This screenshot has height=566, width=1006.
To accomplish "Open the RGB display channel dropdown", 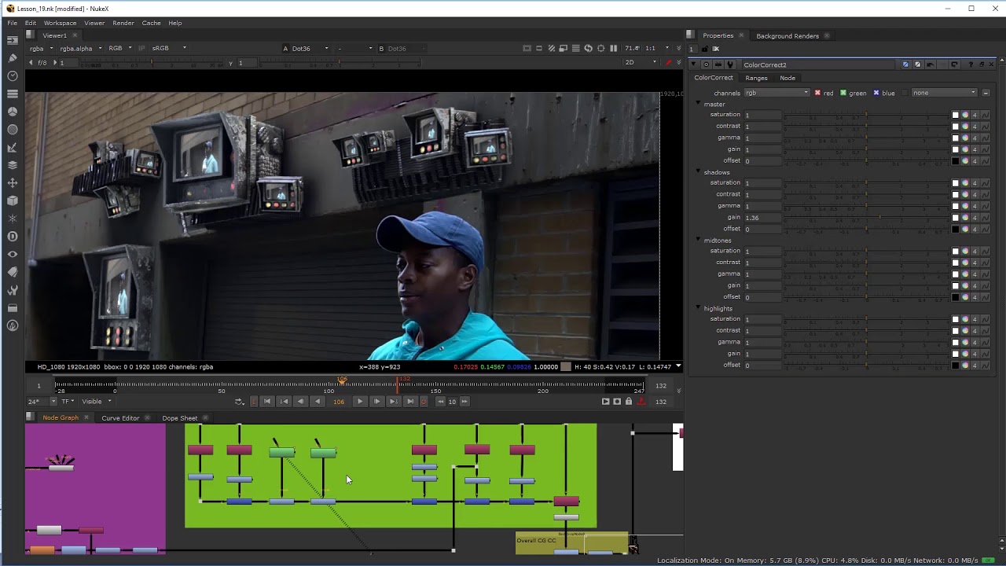I will pos(120,48).
